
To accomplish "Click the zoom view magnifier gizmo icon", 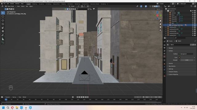I will [160, 21].
